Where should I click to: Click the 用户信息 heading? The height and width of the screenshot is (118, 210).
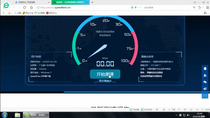point(36,57)
